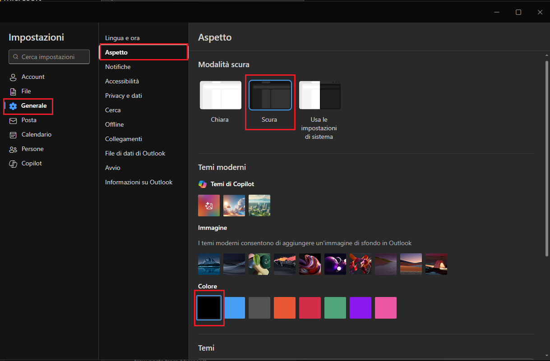The image size is (550, 361).
Task: Pick the dark purple landscape background image
Action: tap(386, 264)
